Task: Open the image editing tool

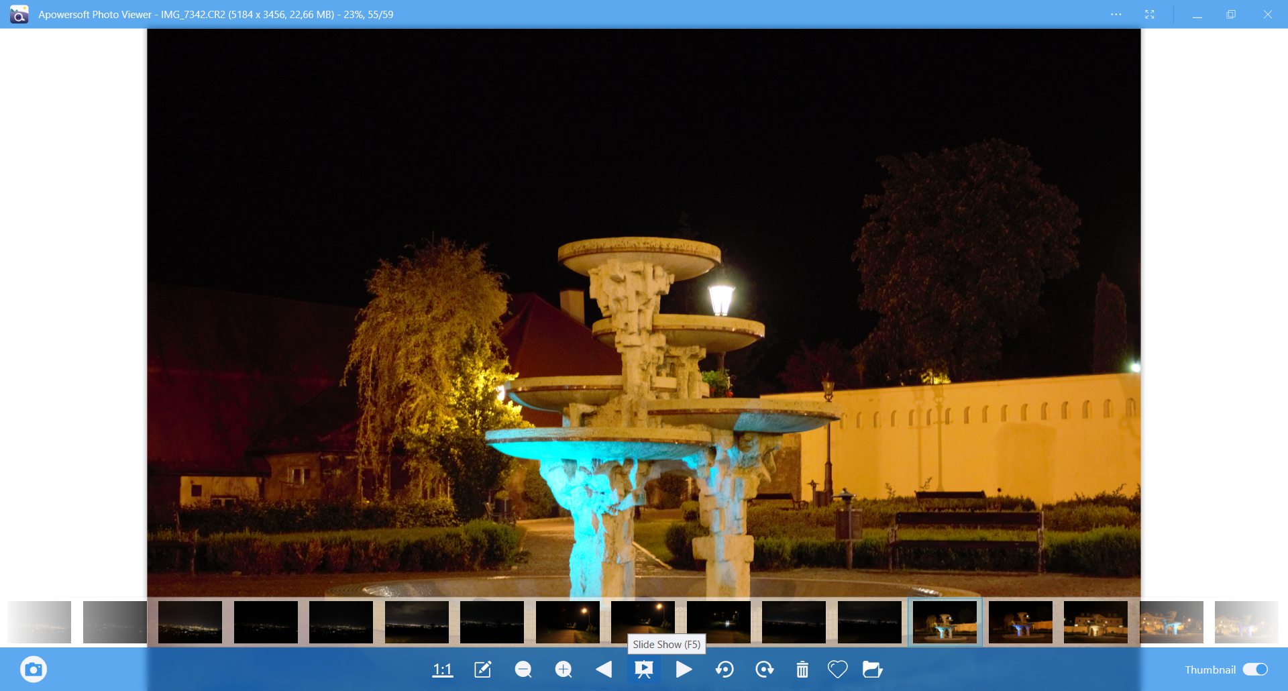Action: point(483,669)
